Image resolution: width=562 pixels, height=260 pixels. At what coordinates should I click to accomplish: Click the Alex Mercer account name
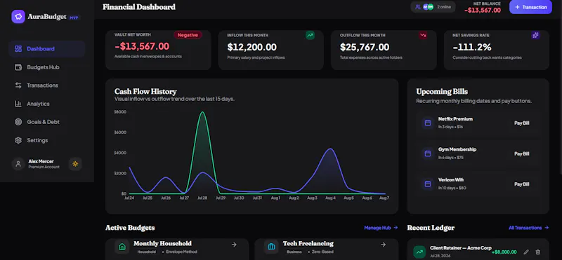click(41, 161)
